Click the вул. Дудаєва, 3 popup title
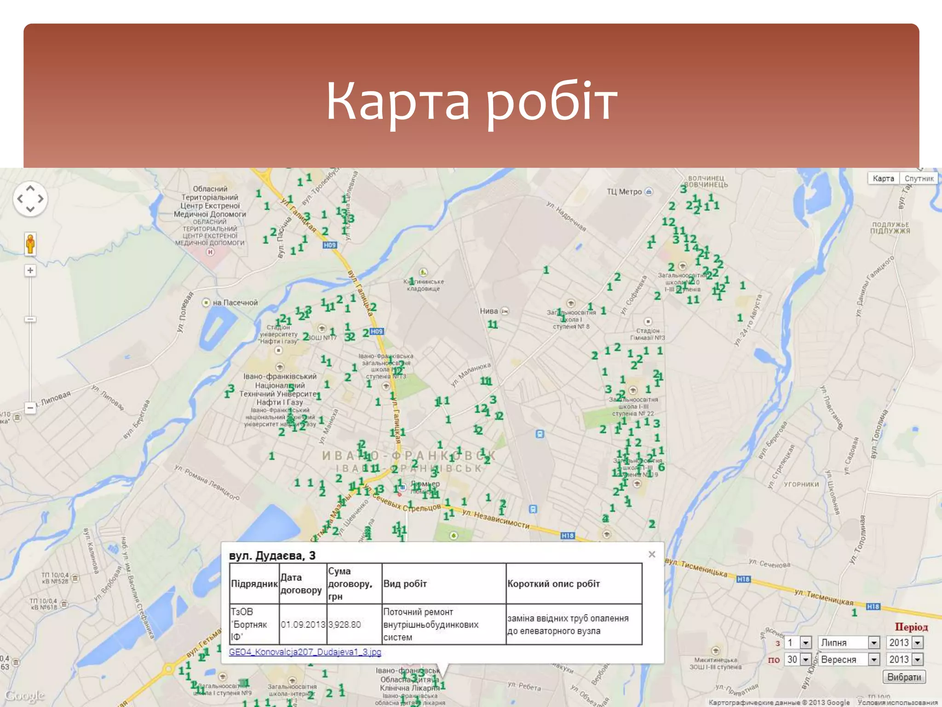Viewport: 942px width, 707px height. pyautogui.click(x=272, y=556)
